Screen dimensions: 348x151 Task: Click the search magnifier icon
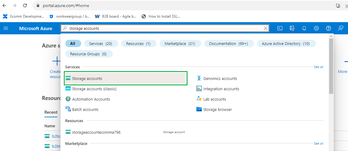[65, 28]
